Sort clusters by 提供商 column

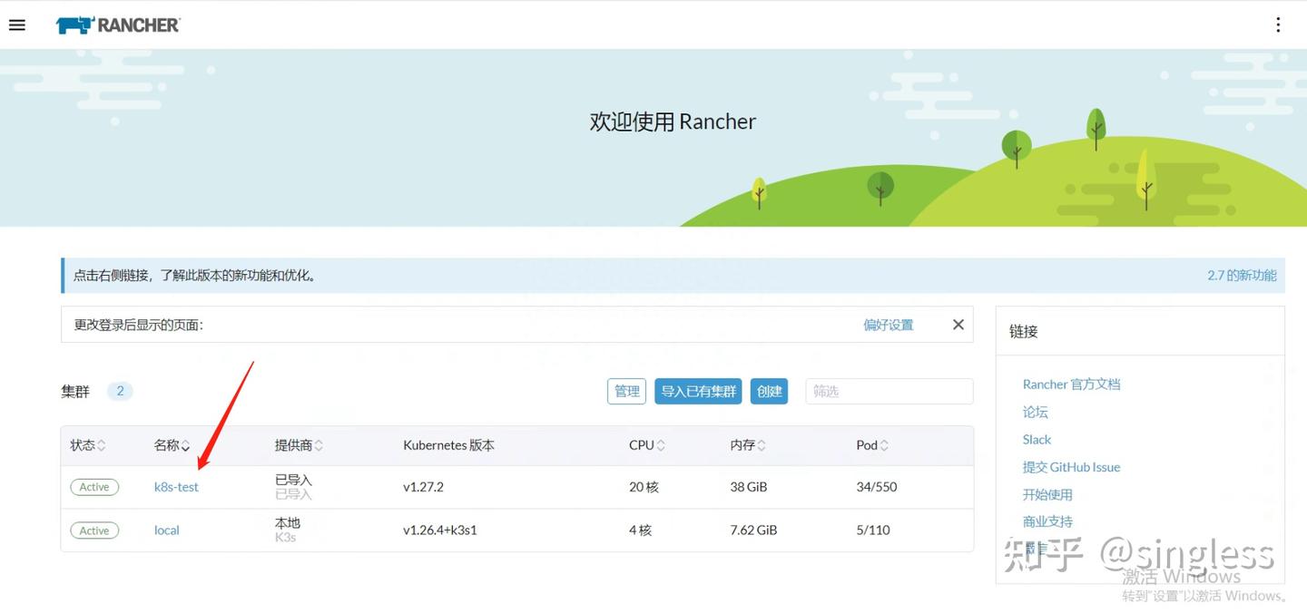coord(299,445)
